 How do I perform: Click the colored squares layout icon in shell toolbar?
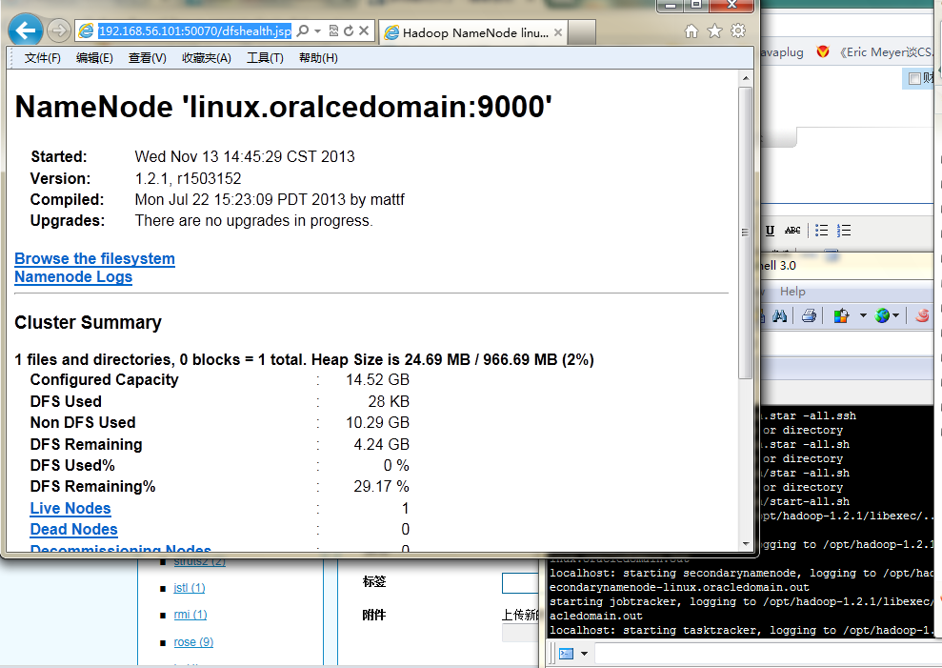[842, 315]
